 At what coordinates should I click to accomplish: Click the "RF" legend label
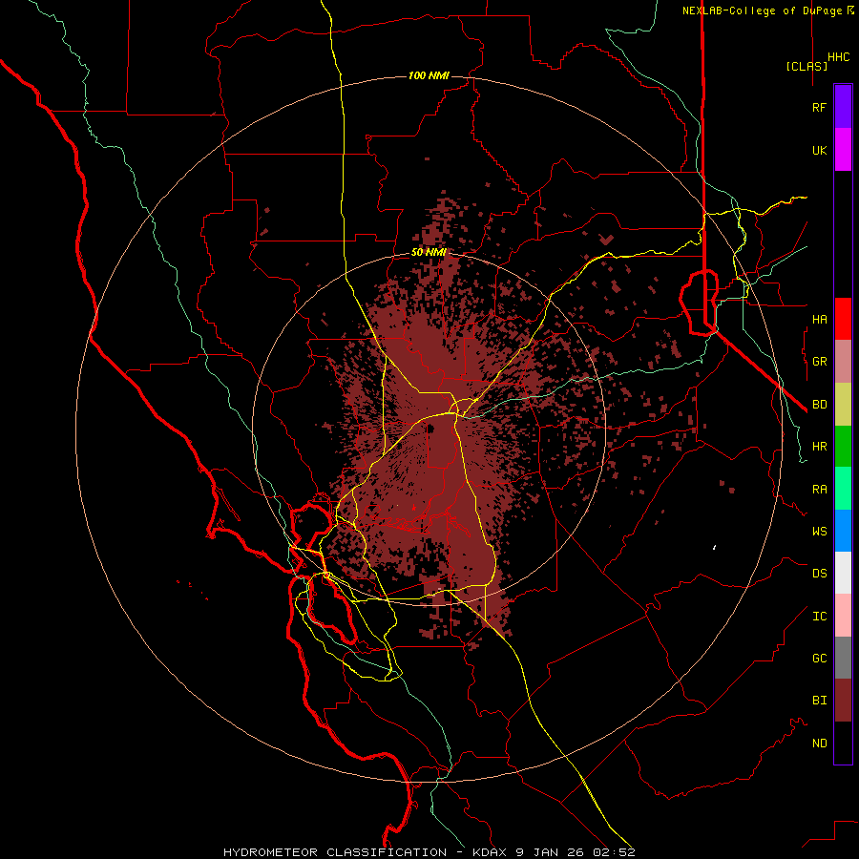pos(819,107)
